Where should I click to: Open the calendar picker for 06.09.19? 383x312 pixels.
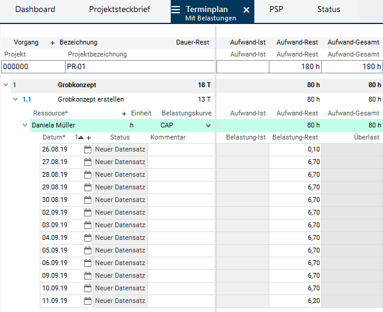click(88, 263)
